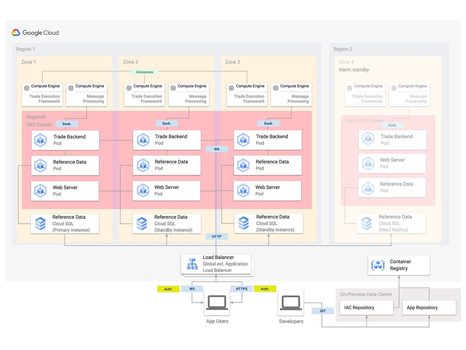Click the (Read Replica) text
The width and height of the screenshot is (466, 350).
(393, 230)
